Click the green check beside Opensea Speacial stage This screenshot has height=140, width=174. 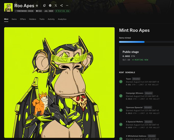click(x=121, y=110)
